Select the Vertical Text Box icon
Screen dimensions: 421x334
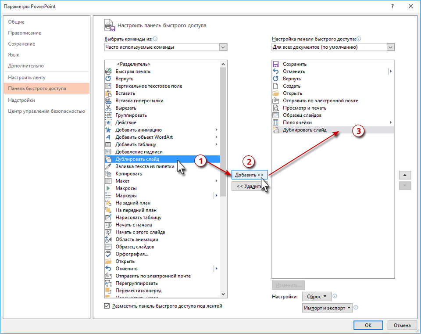click(x=108, y=86)
